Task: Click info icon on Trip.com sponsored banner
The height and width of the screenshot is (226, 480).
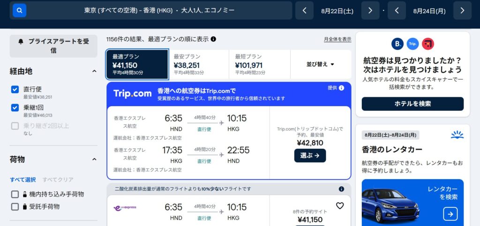Action: 341,88
